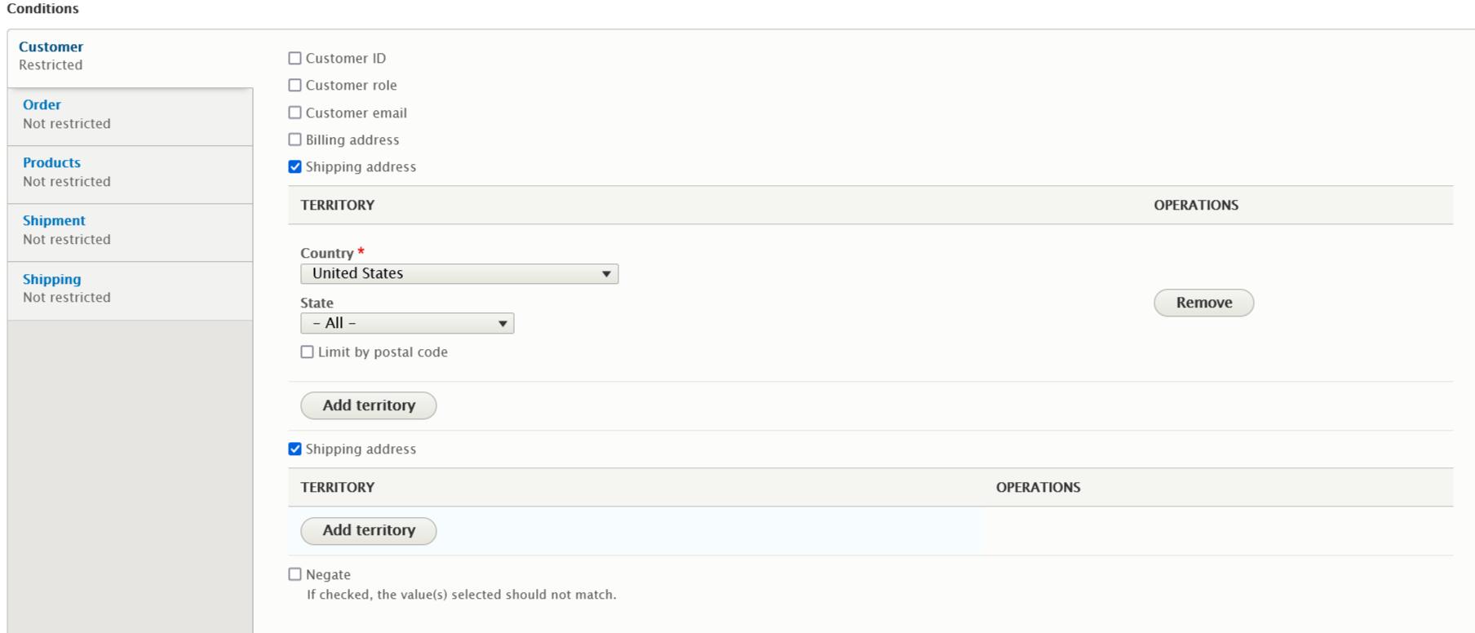Uncheck the first Shipping address checkbox

[295, 166]
